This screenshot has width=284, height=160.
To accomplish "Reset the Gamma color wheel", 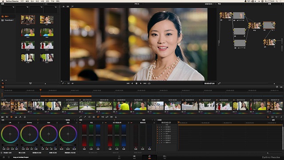I will click(x=38, y=123).
